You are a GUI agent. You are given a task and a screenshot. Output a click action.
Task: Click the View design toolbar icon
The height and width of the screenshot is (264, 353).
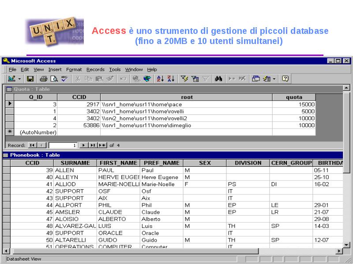[x=12, y=79]
